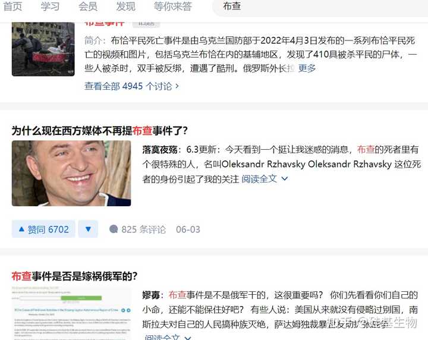Open the document screenshot thumbnail

click(71, 313)
